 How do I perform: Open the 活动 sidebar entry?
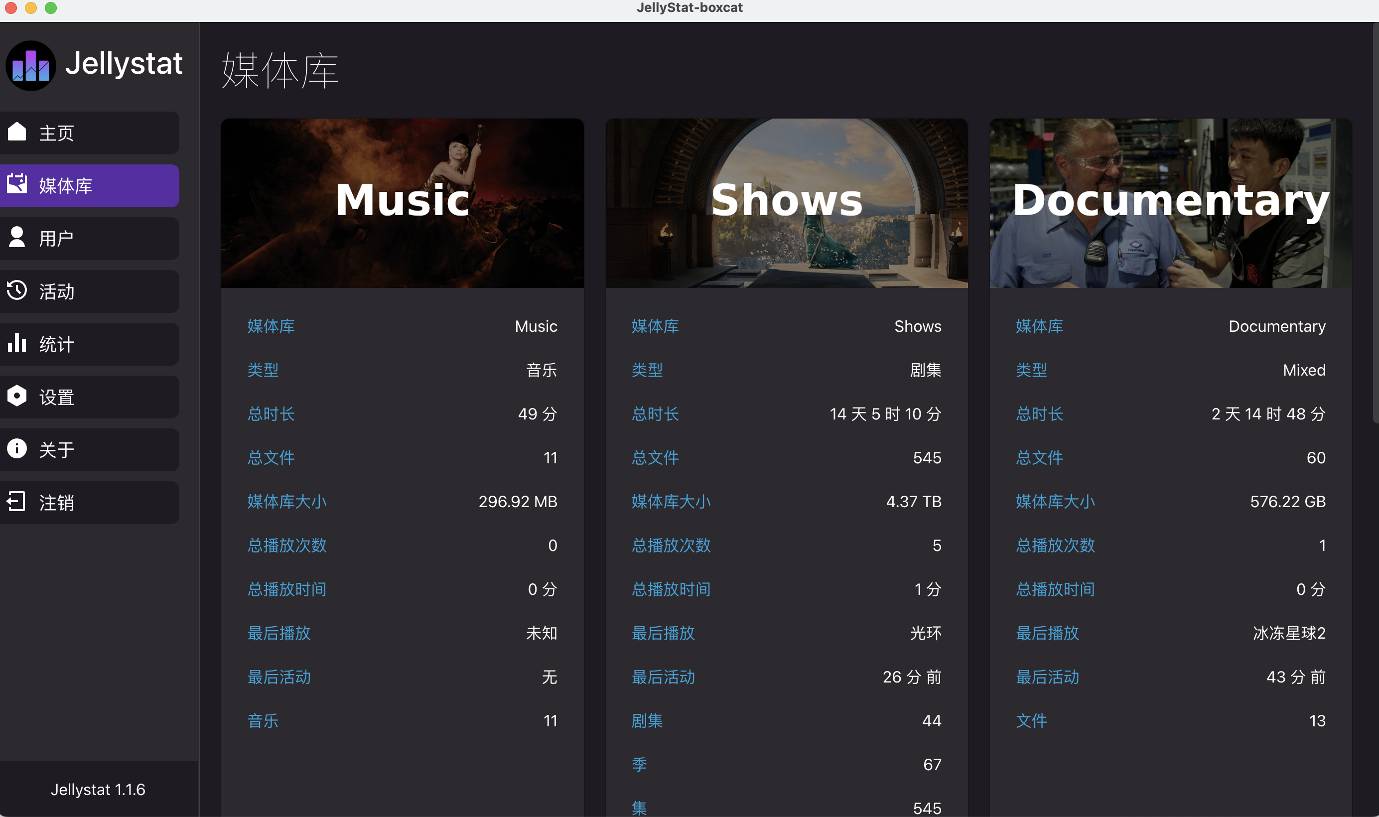(89, 291)
